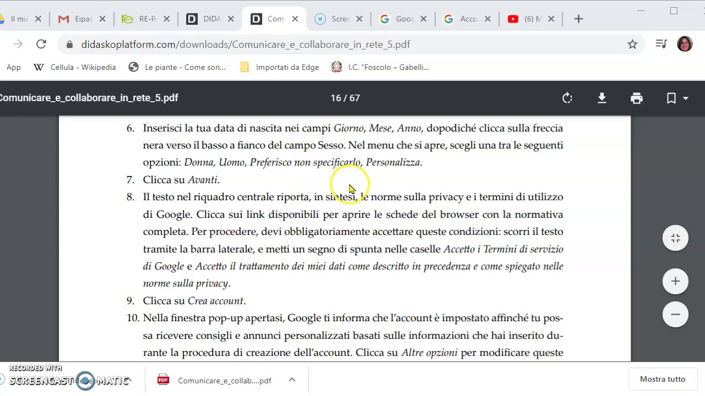705x396 pixels.
Task: Open the I.C. Foscolo Gabelli bookmark
Action: click(380, 67)
